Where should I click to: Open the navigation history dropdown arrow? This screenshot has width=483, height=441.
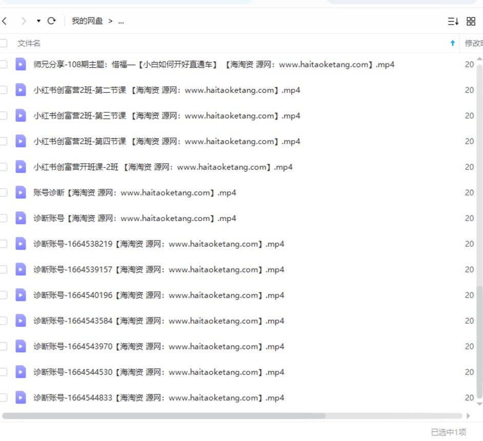click(x=38, y=21)
